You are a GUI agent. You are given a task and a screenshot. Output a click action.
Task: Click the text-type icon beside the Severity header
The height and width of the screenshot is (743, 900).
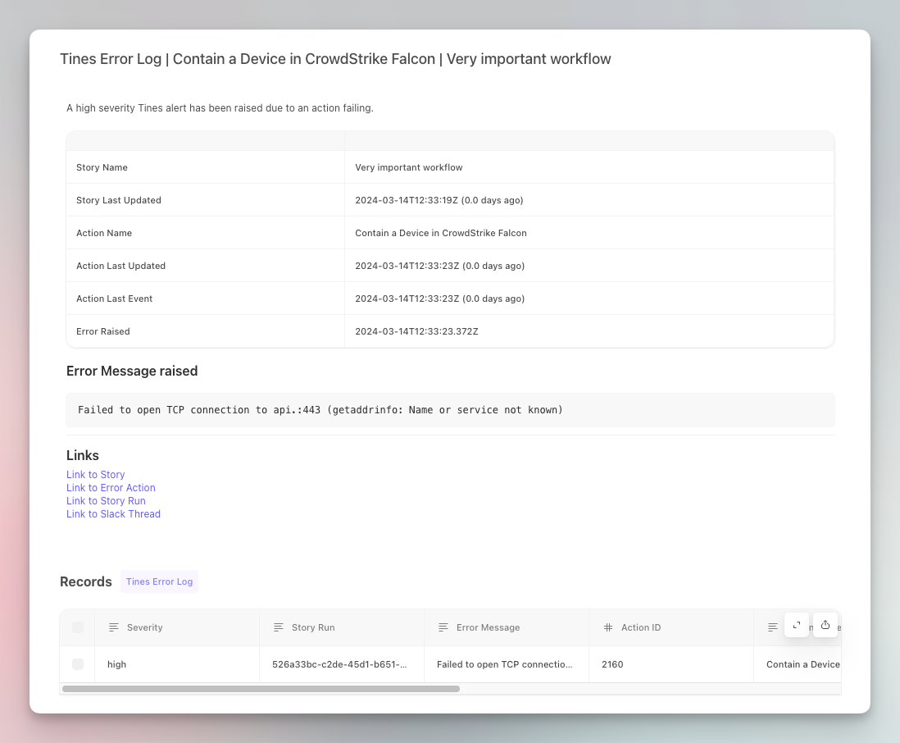[x=114, y=627]
